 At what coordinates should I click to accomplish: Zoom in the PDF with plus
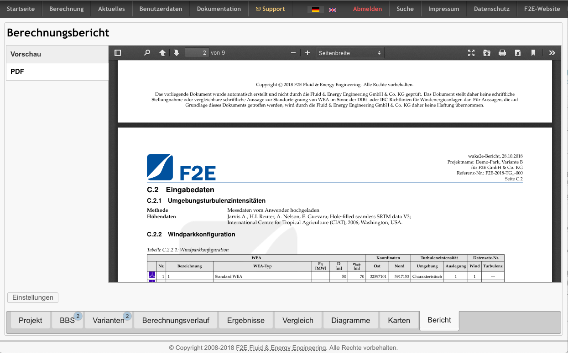(x=307, y=53)
